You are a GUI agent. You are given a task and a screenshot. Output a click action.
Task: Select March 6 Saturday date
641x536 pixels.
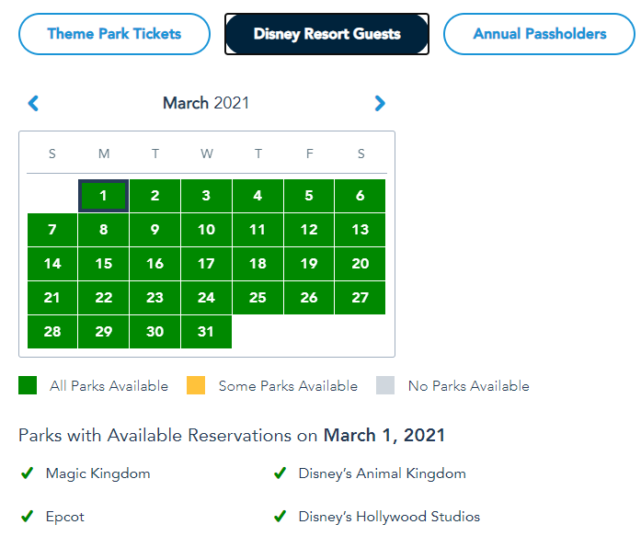tap(360, 196)
